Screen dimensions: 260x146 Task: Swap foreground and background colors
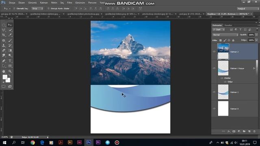pos(10,76)
